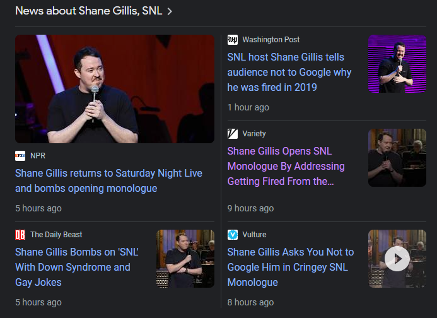437x318 pixels.
Task: Click the NPR logo icon
Action: click(x=20, y=156)
